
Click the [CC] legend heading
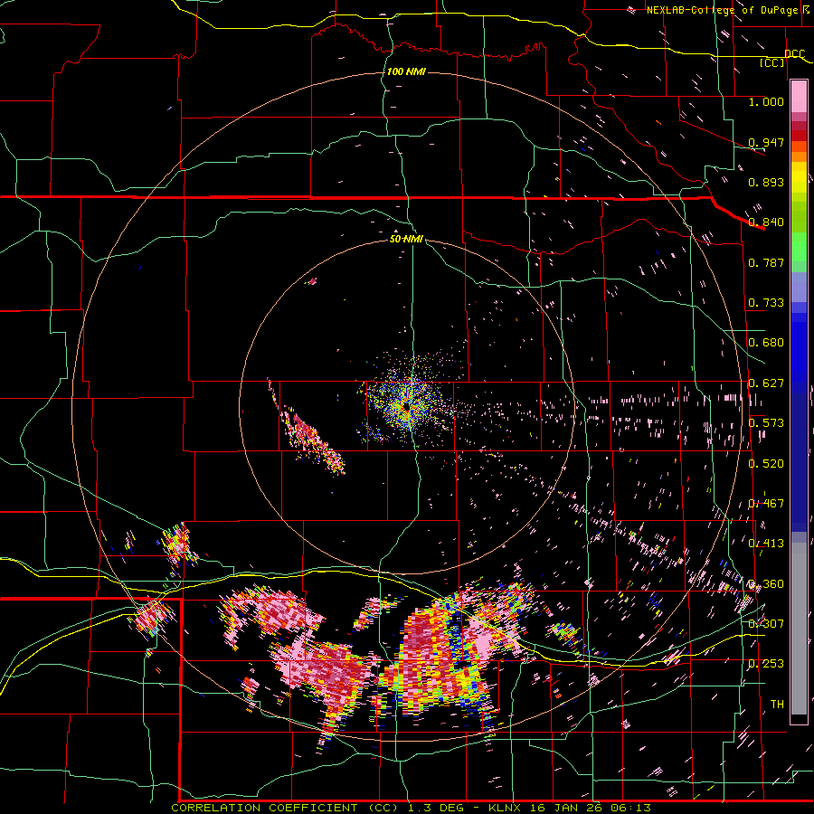[x=771, y=63]
